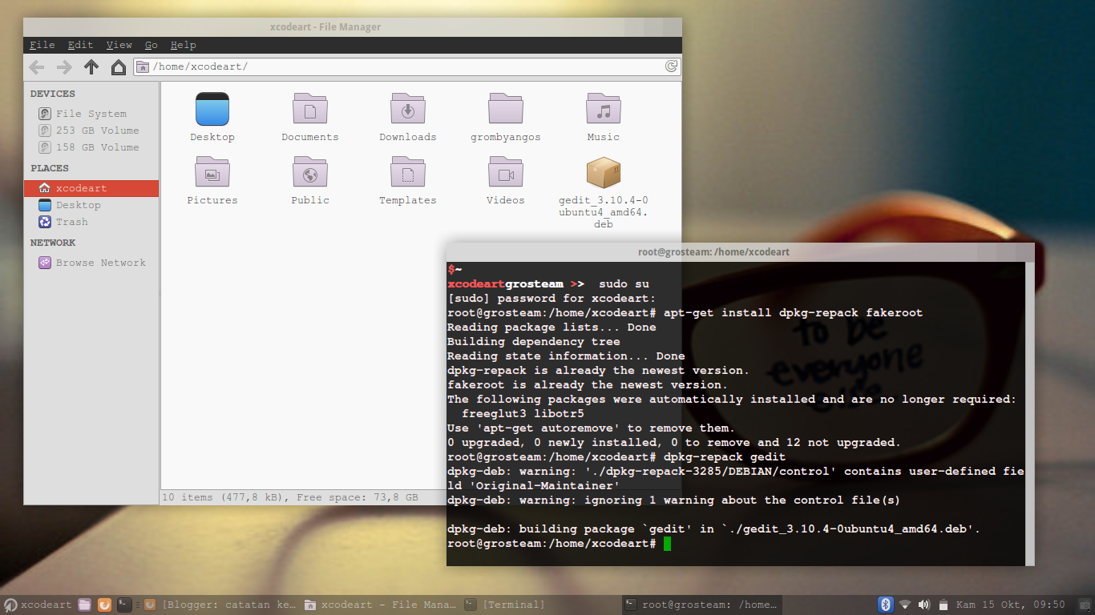Go to the home folder via toolbar
Viewport: 1095px width, 615px height.
tap(118, 66)
